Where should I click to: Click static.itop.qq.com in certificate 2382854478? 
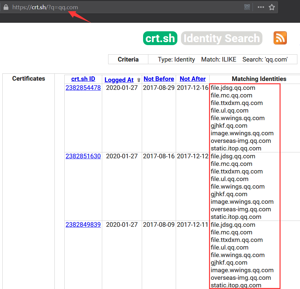click(236, 148)
